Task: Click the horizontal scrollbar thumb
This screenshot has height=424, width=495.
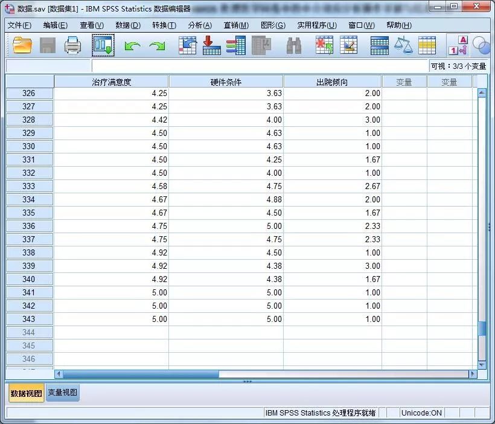Action: coord(141,374)
